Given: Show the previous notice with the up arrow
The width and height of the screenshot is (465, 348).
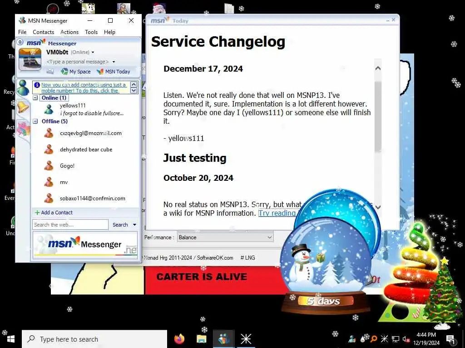Looking at the screenshot, I should click(x=134, y=84).
